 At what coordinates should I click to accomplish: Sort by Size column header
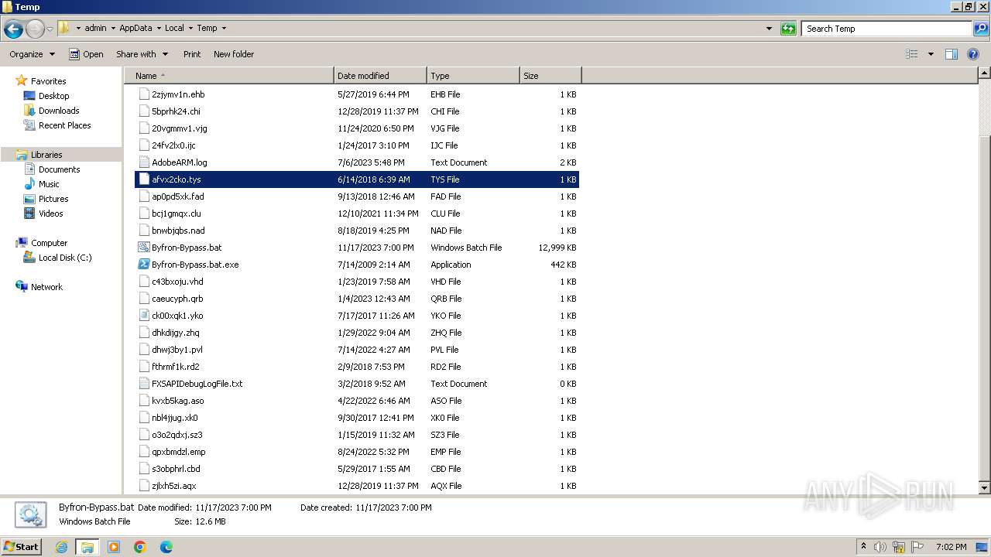coord(550,76)
